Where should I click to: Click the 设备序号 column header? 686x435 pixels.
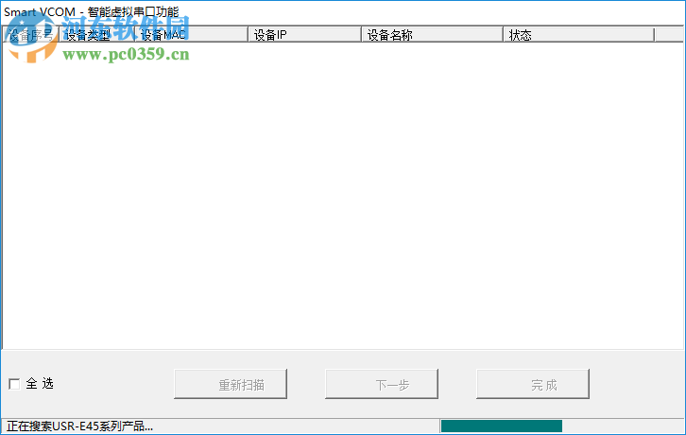tap(31, 35)
